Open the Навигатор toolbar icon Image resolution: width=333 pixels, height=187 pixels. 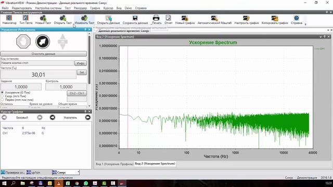pyautogui.click(x=9, y=20)
